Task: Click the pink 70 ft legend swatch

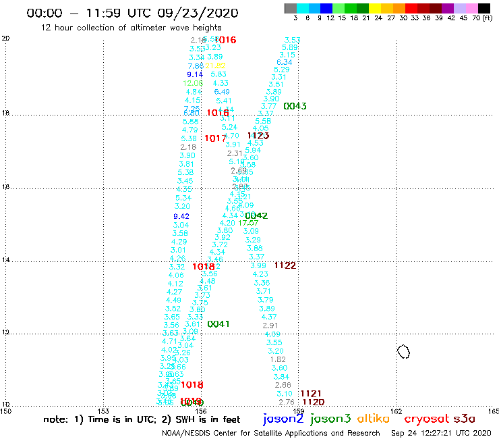Action: point(471,8)
